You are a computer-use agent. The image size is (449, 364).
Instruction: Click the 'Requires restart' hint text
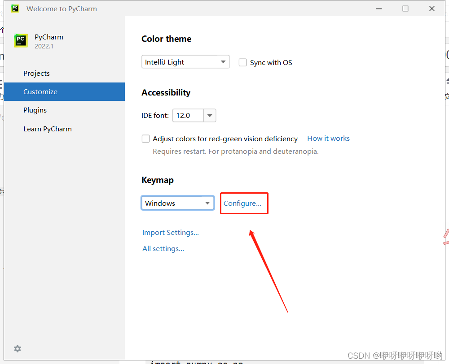pos(235,151)
